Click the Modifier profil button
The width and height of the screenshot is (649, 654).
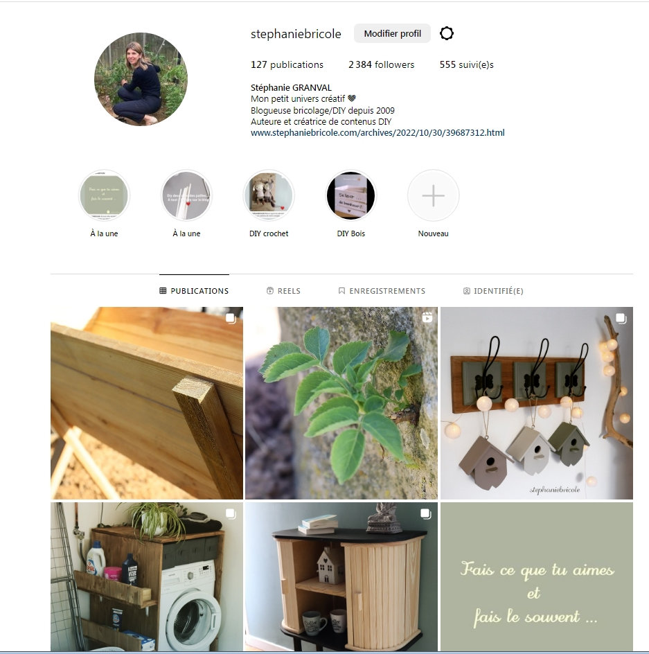coord(392,33)
